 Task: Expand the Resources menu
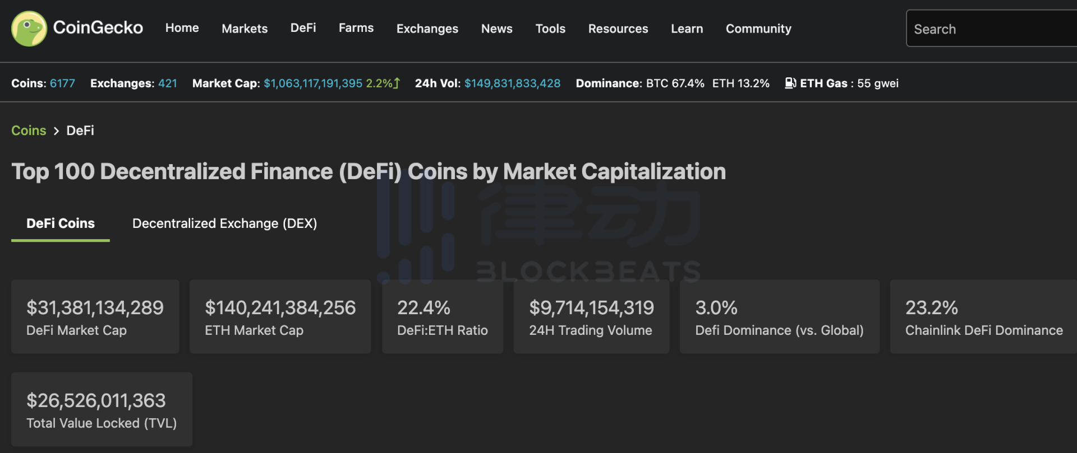tap(618, 29)
